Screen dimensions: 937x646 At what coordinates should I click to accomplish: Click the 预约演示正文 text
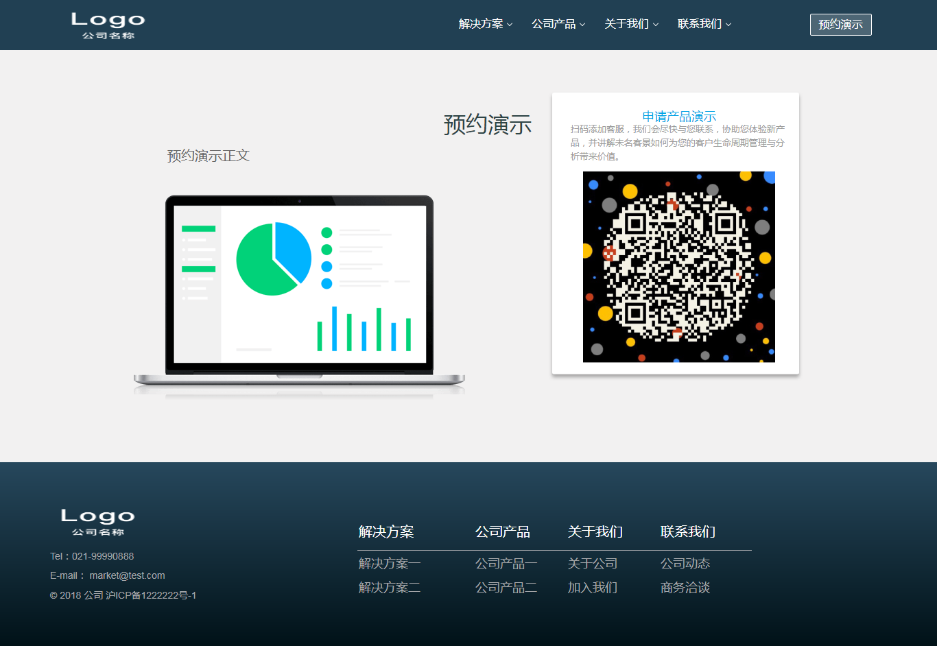click(209, 156)
